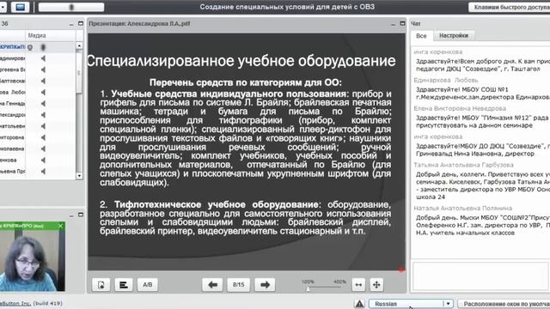Minimize the users panel
Image resolution: width=550 pixels, height=309 pixels.
(x=71, y=24)
